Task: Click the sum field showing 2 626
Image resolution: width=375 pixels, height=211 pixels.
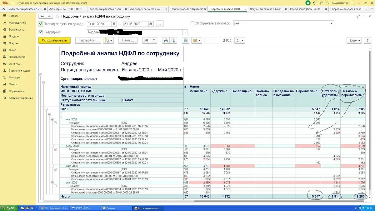Action: pos(218,40)
